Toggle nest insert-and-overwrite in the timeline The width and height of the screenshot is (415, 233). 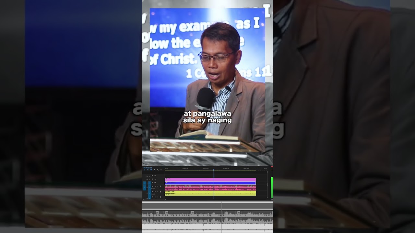145,170
